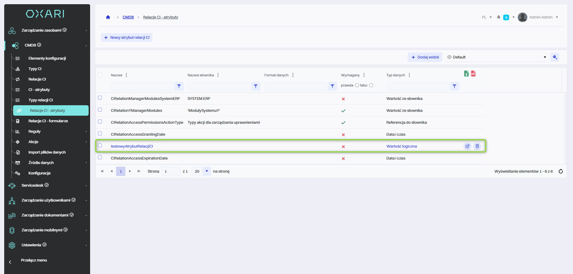
Task: Select the 'prawda' radio button
Action: (357, 85)
